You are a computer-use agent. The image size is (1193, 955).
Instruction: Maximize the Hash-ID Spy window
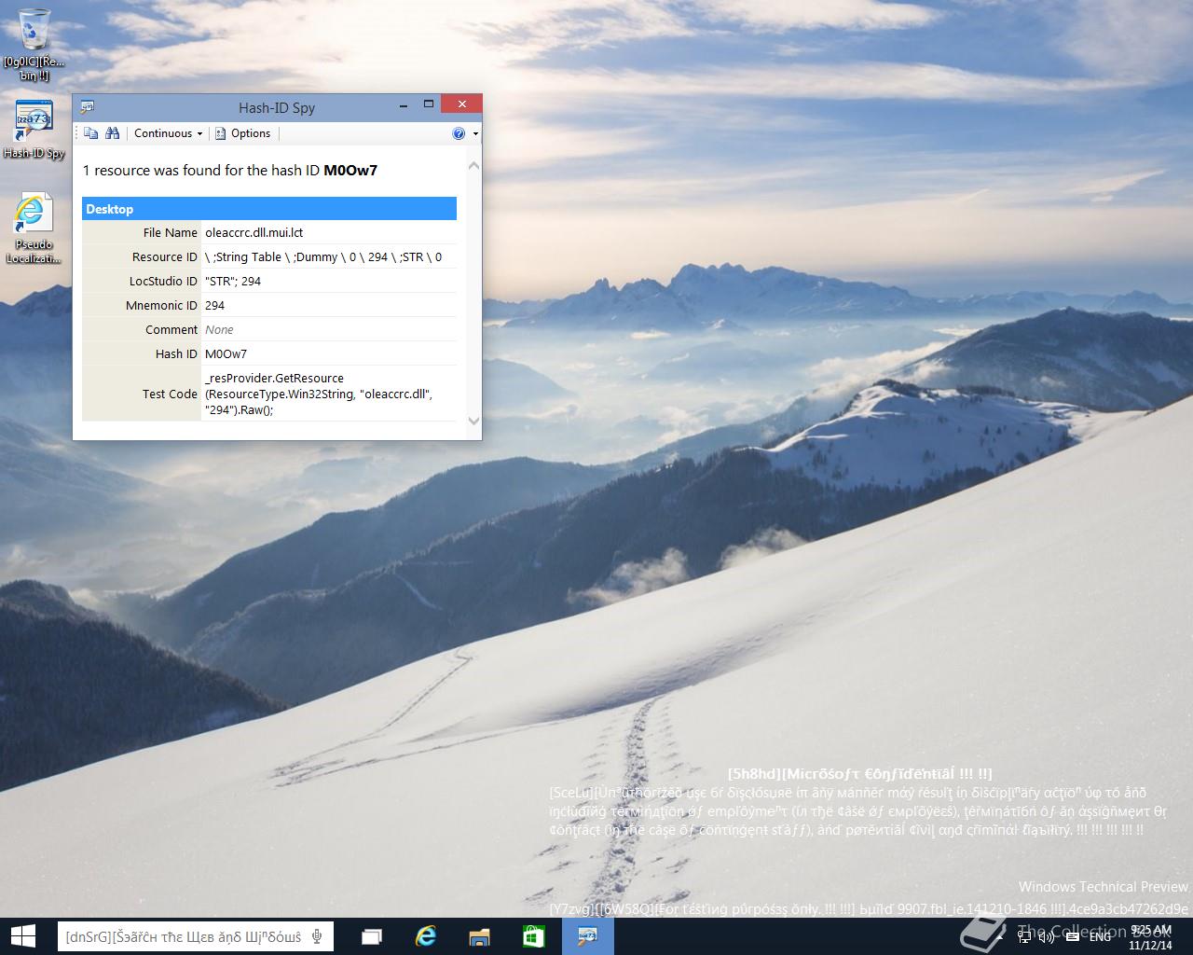click(429, 104)
